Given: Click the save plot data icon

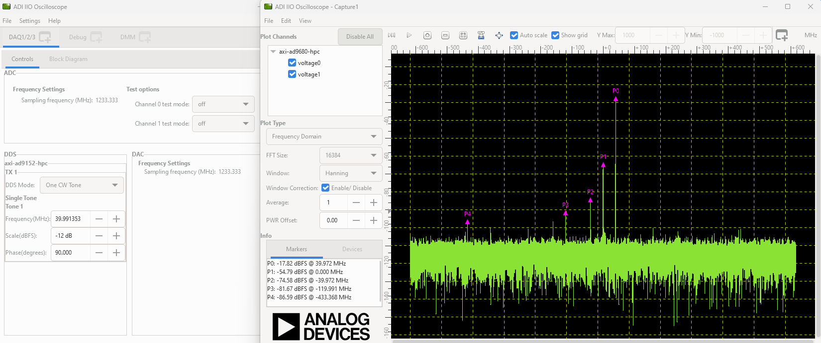Looking at the screenshot, I should 481,35.
